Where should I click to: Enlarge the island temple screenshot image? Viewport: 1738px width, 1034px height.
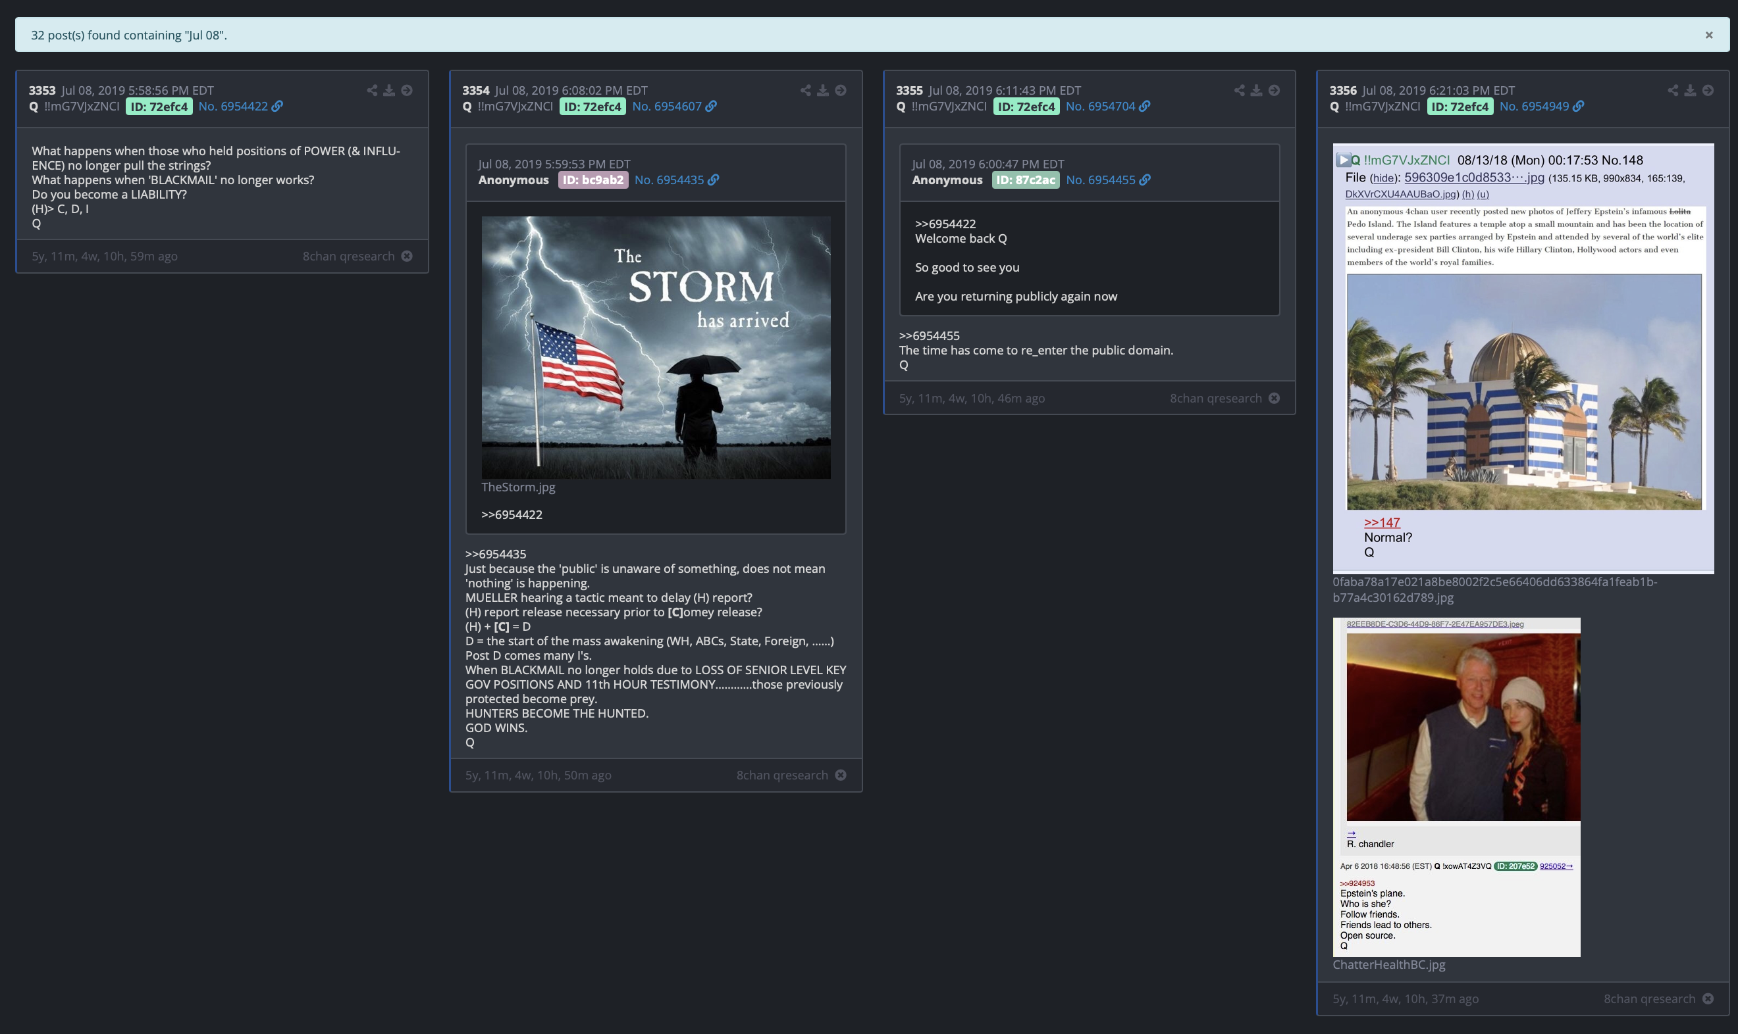(x=1523, y=358)
